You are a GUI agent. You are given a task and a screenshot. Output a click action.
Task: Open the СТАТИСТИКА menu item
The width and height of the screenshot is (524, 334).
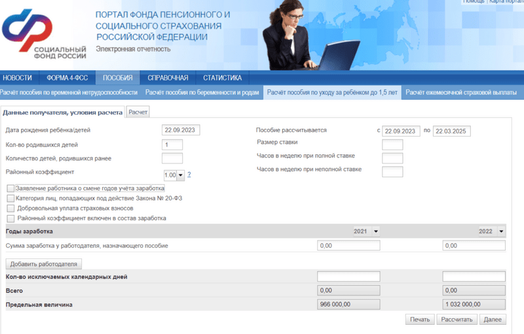click(x=222, y=78)
